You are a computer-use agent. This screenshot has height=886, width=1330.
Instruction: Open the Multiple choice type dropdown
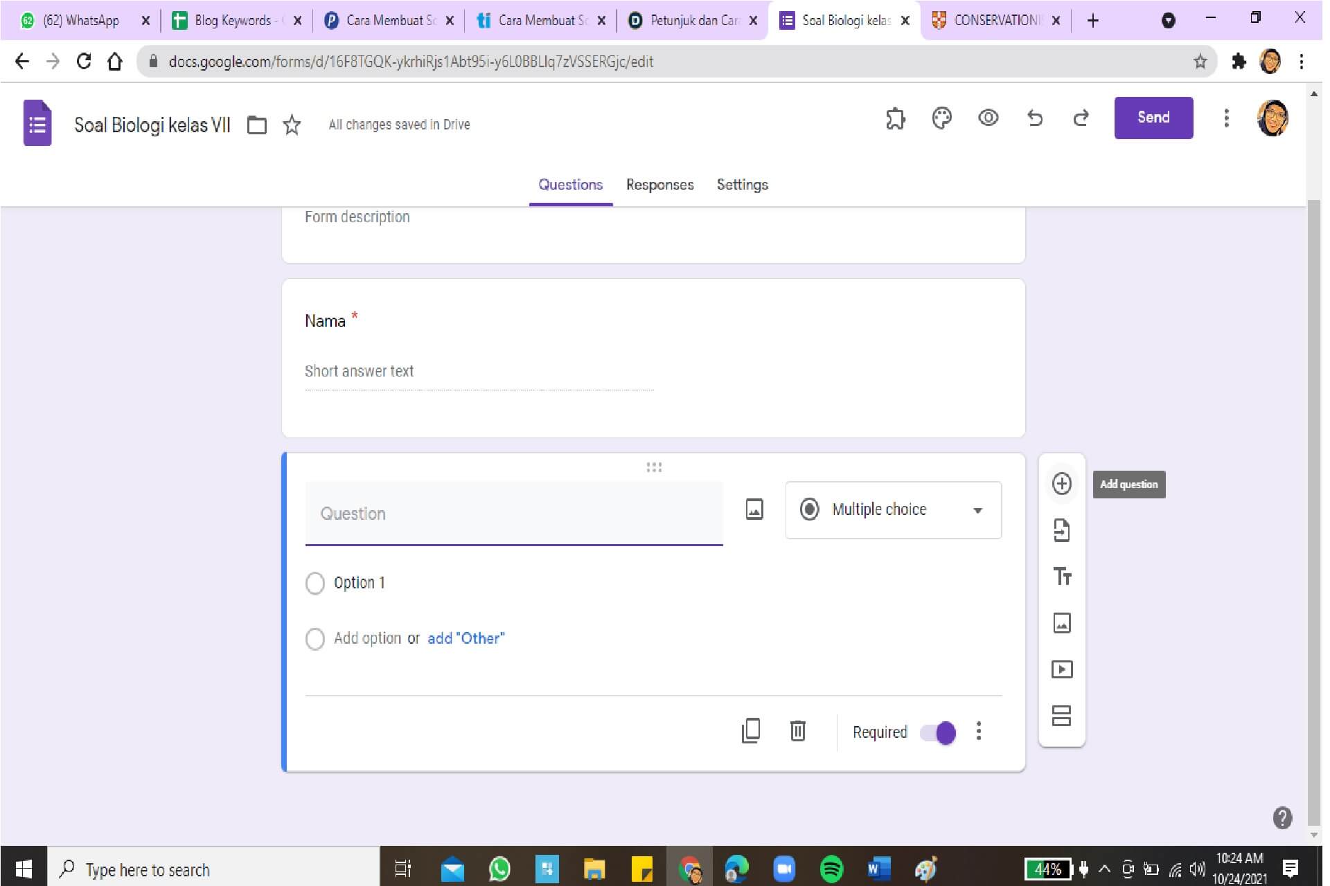893,510
